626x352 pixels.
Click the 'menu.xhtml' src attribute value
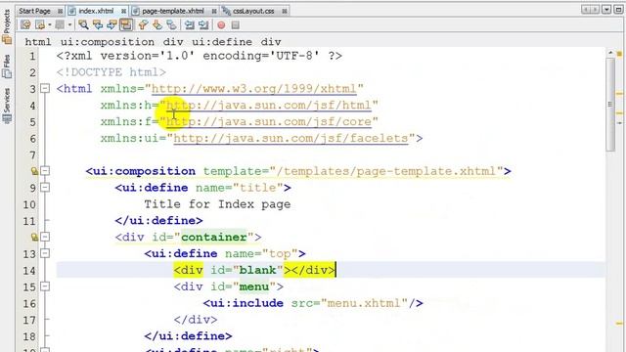[364, 303]
